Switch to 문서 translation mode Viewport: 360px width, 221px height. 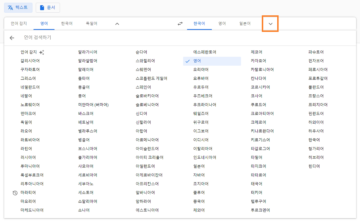click(48, 8)
